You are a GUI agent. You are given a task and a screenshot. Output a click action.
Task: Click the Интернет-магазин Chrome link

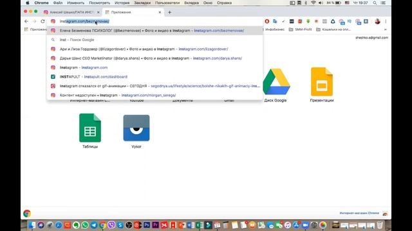(359, 213)
